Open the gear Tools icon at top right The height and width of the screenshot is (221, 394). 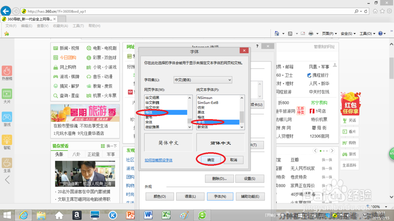point(389,11)
